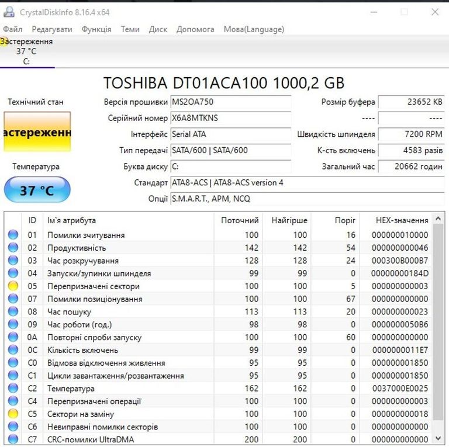Click the Serial ATA interface field
The height and width of the screenshot is (447, 449).
coord(231,134)
